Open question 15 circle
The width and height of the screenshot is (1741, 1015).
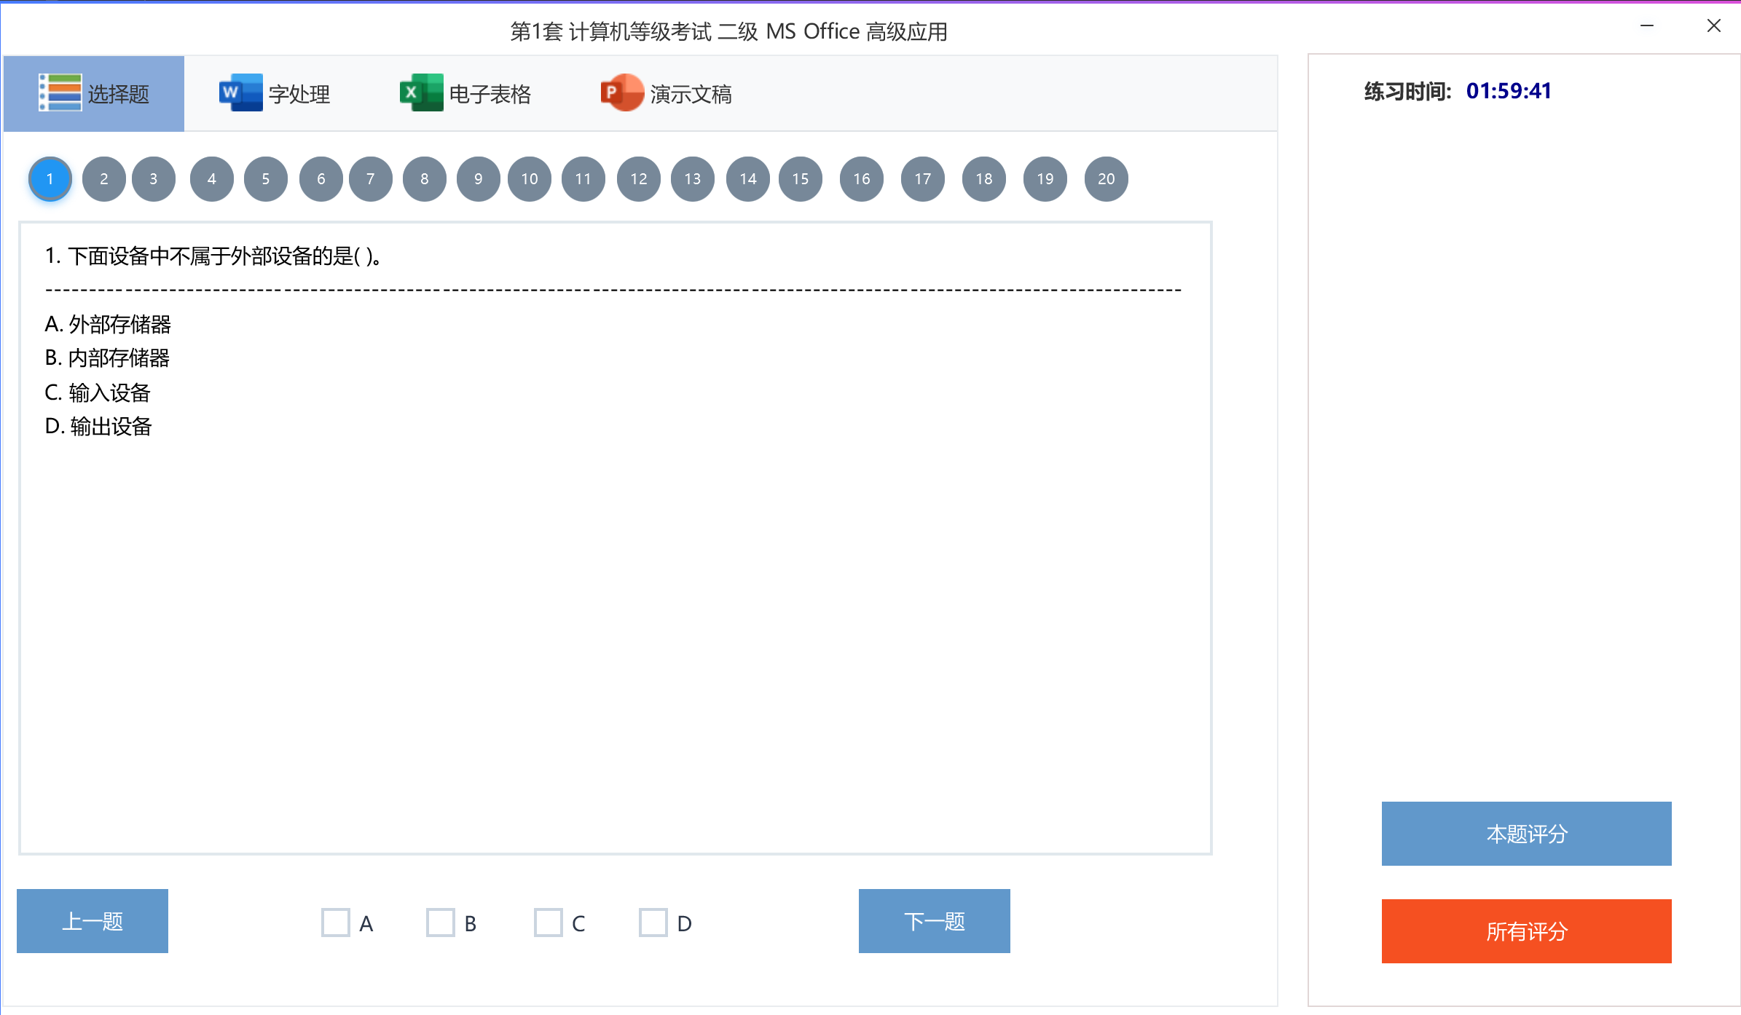801,179
